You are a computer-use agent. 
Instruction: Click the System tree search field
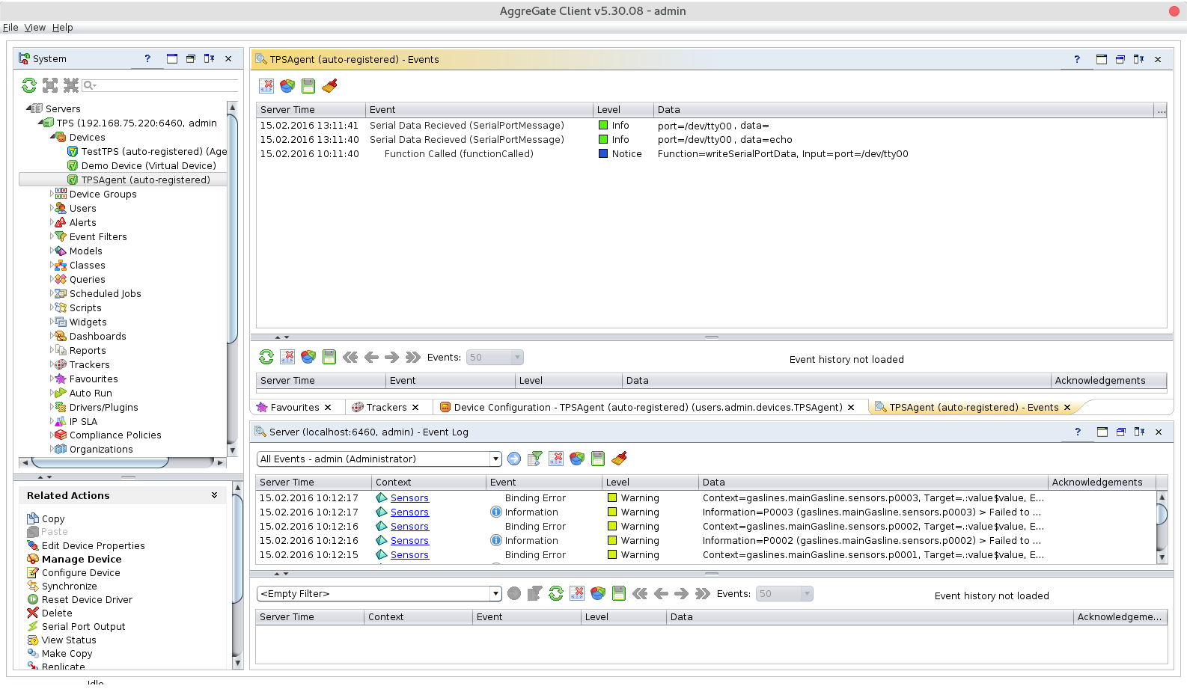tap(160, 85)
